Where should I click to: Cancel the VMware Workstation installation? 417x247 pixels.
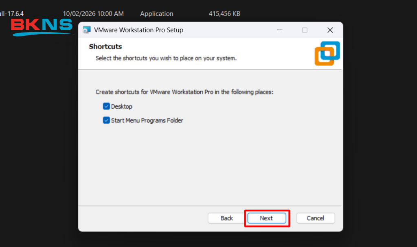315,218
